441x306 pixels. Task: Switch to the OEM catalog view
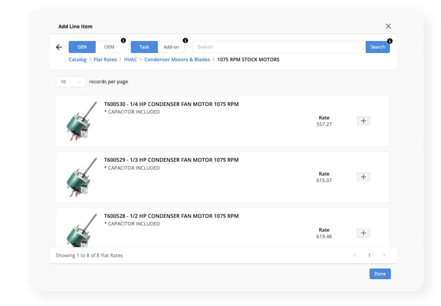click(x=110, y=47)
